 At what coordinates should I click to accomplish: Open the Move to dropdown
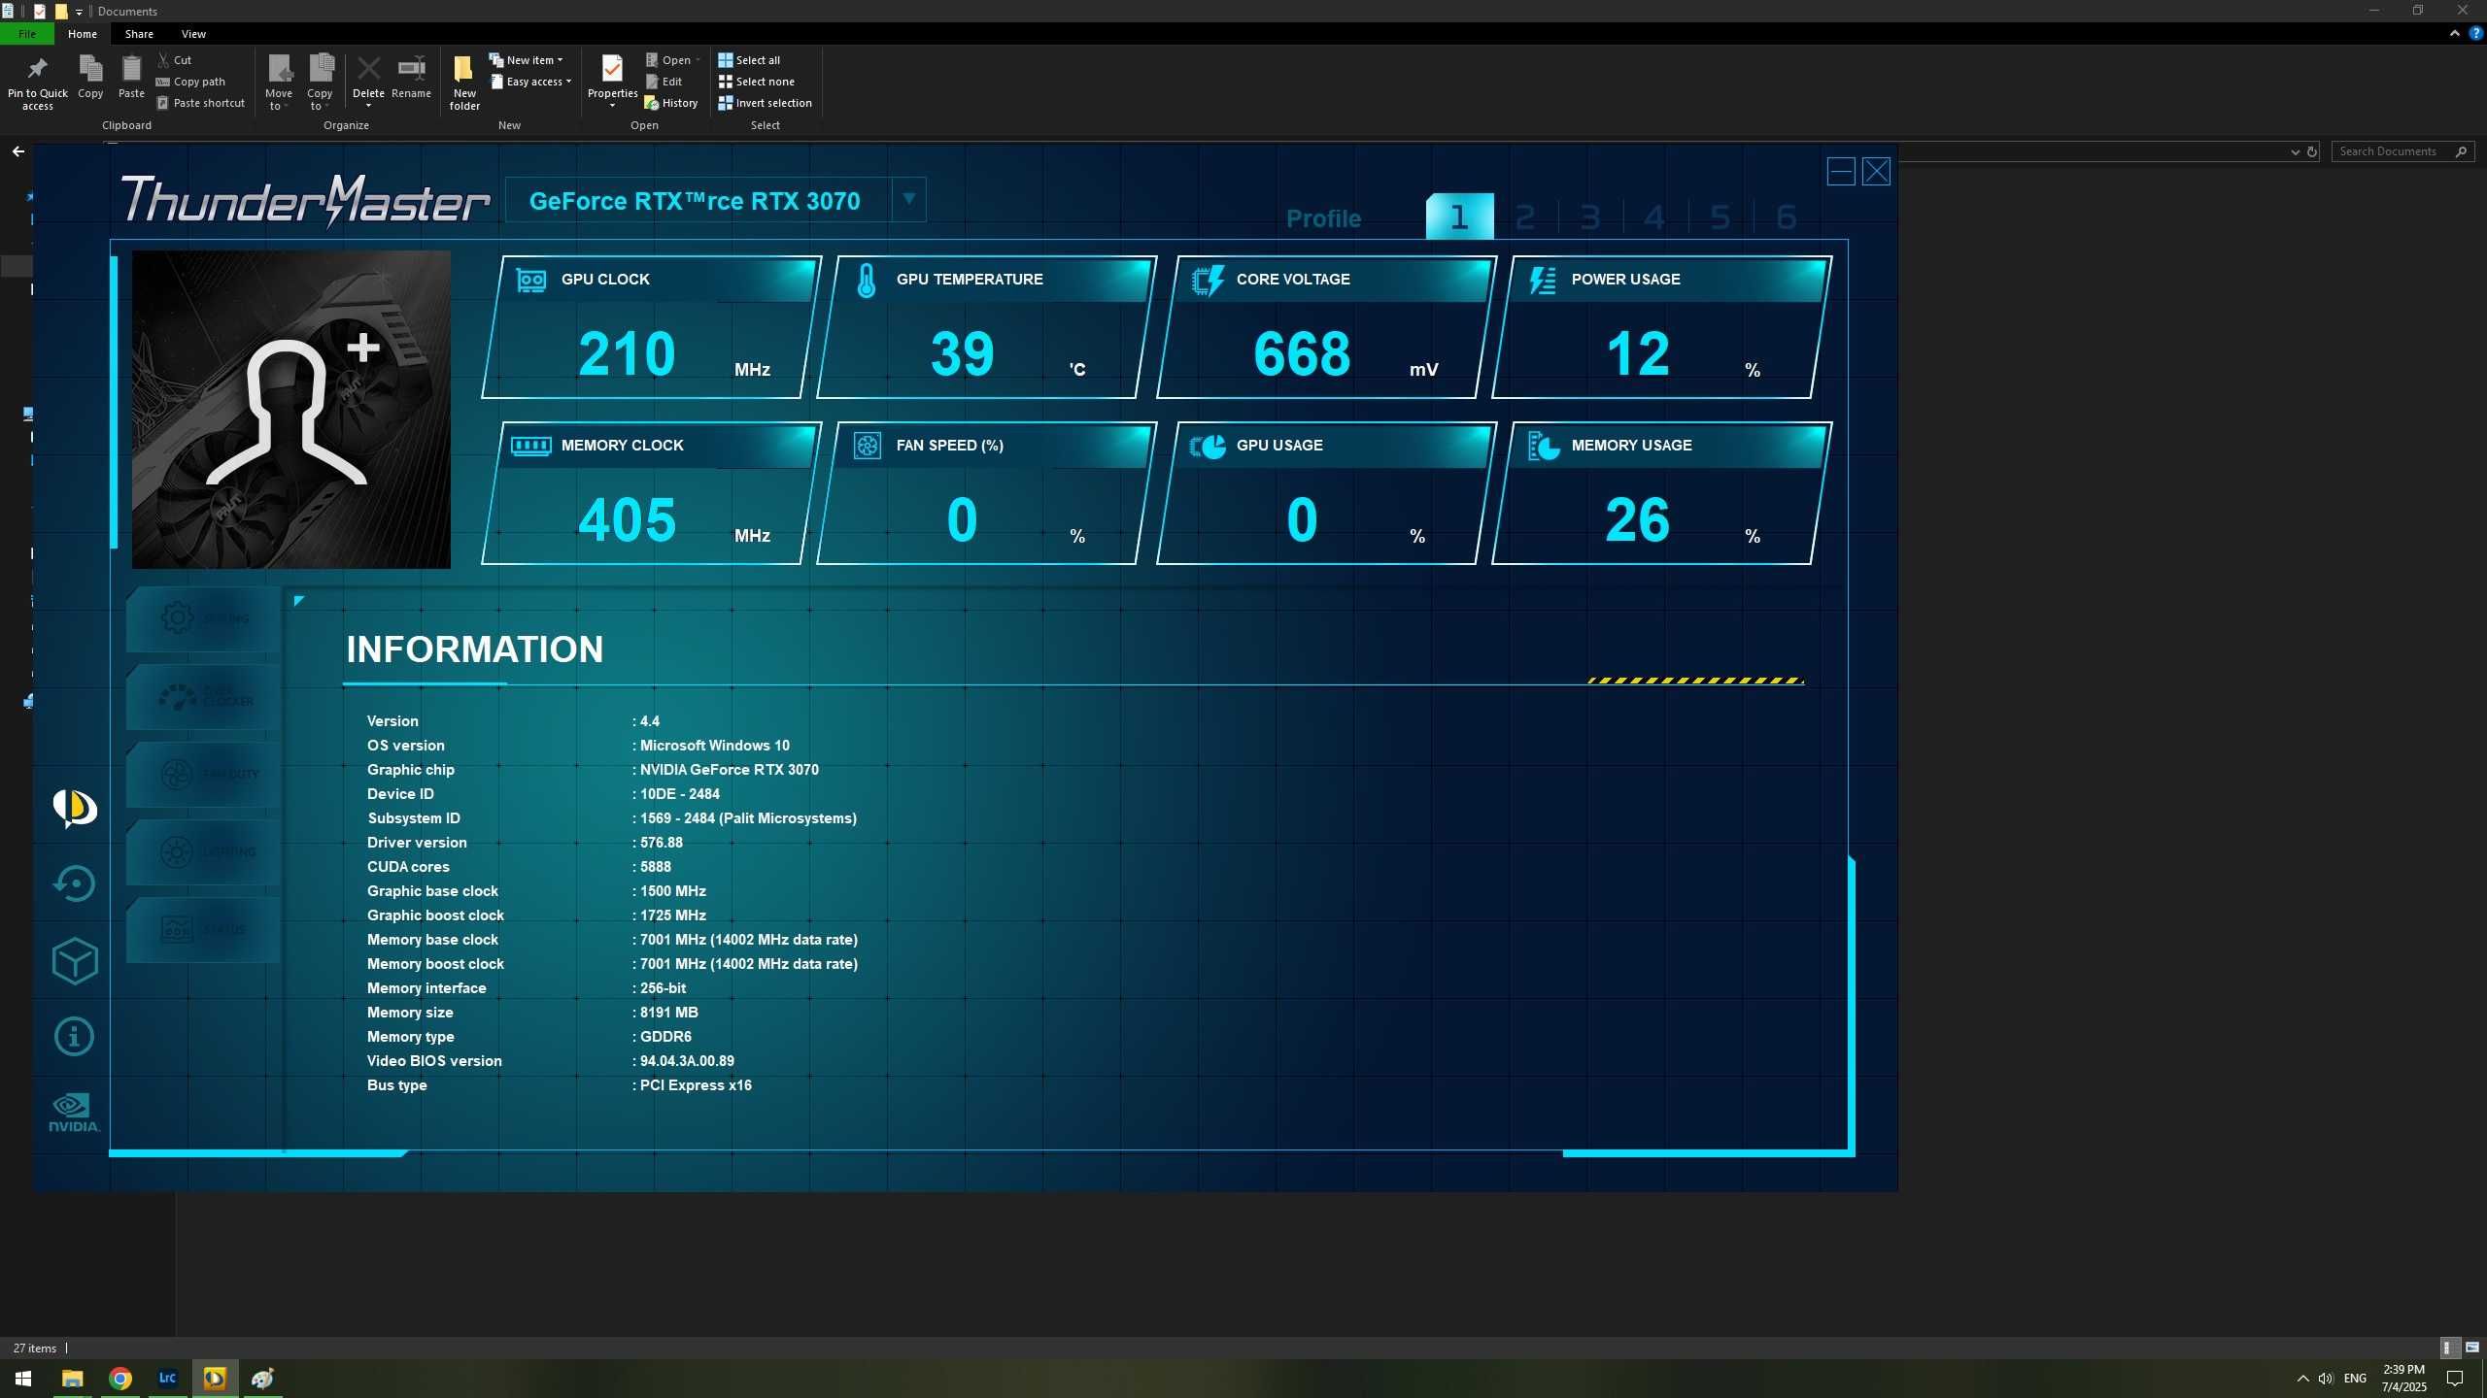pos(279,83)
